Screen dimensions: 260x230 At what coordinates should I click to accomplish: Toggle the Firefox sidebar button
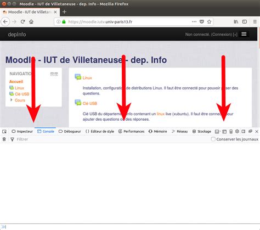(245, 21)
